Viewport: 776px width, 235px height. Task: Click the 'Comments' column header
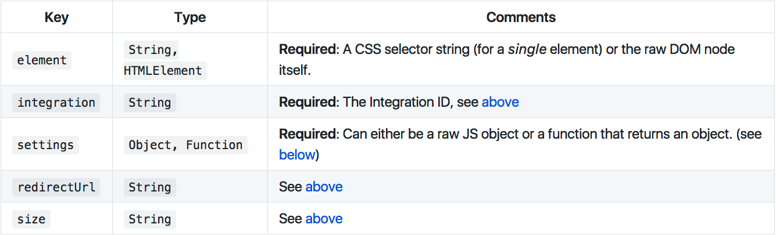click(x=521, y=17)
